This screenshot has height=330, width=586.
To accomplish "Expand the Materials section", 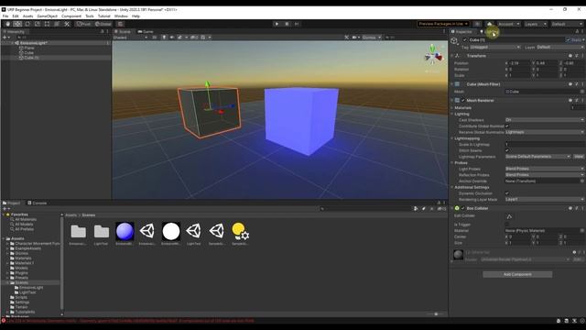I will point(452,108).
